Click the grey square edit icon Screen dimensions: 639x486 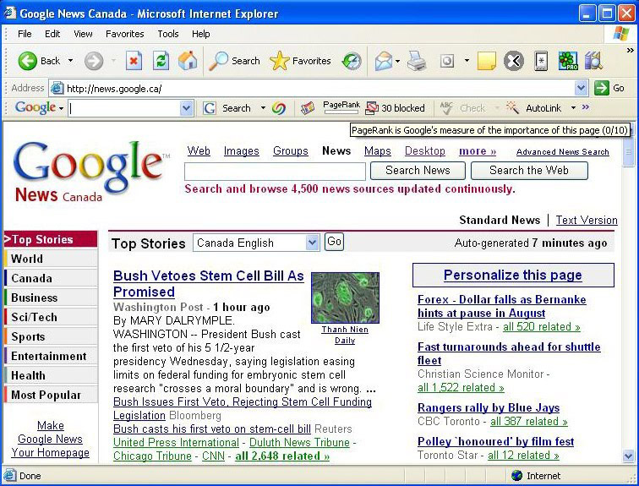(447, 61)
